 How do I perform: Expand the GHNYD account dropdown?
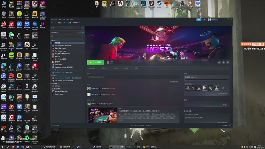213,20
